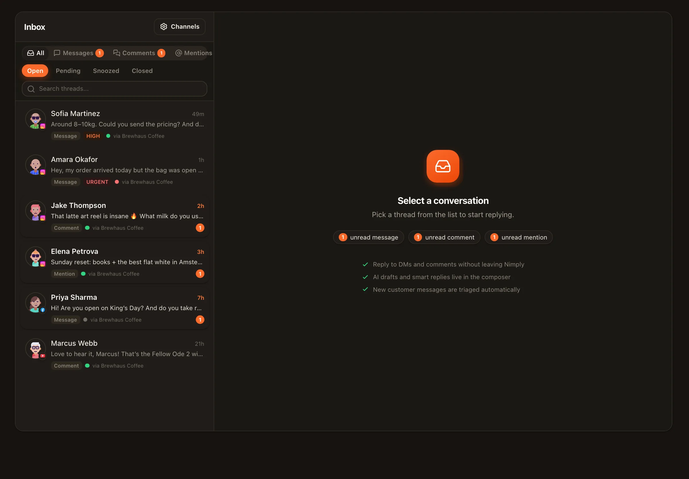Open Sofia Martinez's avatar
The height and width of the screenshot is (479, 689).
(x=35, y=119)
